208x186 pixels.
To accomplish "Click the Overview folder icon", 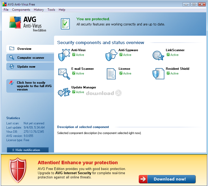I will [12, 48].
